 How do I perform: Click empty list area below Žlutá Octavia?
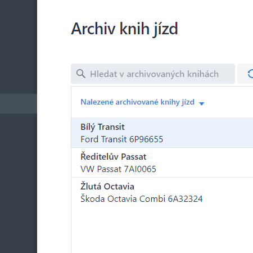tap(162, 229)
